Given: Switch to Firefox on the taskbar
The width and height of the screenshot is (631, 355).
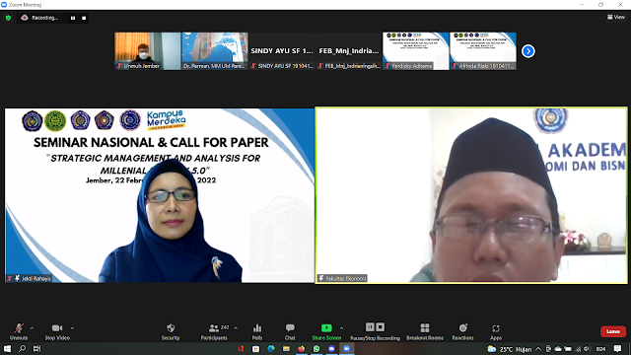Looking at the screenshot, I should point(301,349).
